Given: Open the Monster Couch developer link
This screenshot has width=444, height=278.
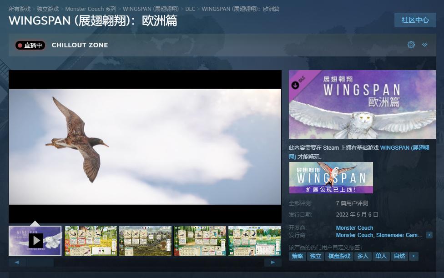Looking at the screenshot, I should 354,227.
